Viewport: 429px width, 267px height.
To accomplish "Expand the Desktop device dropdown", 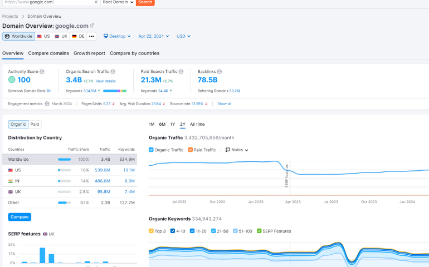I will 117,36.
